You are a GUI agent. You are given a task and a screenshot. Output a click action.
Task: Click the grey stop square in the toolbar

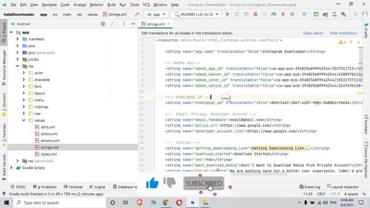click(292, 14)
